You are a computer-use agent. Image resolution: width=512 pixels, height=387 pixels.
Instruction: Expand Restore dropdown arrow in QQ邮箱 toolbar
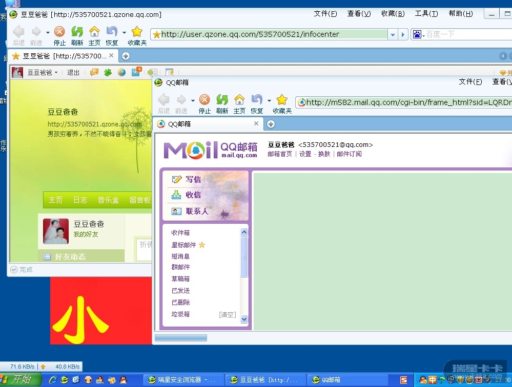(269, 100)
